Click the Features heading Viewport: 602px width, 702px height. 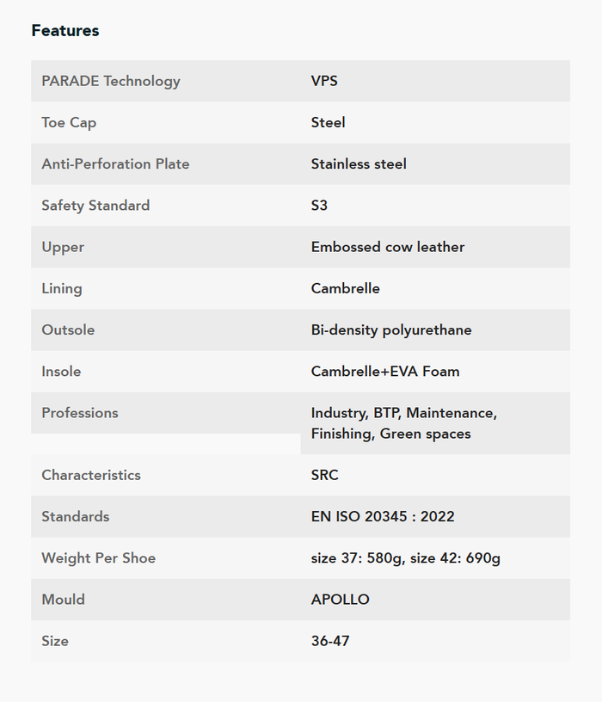pos(65,30)
